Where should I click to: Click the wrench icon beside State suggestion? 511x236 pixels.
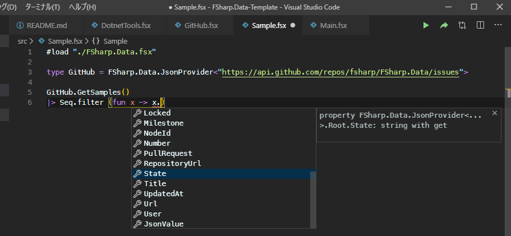click(137, 174)
